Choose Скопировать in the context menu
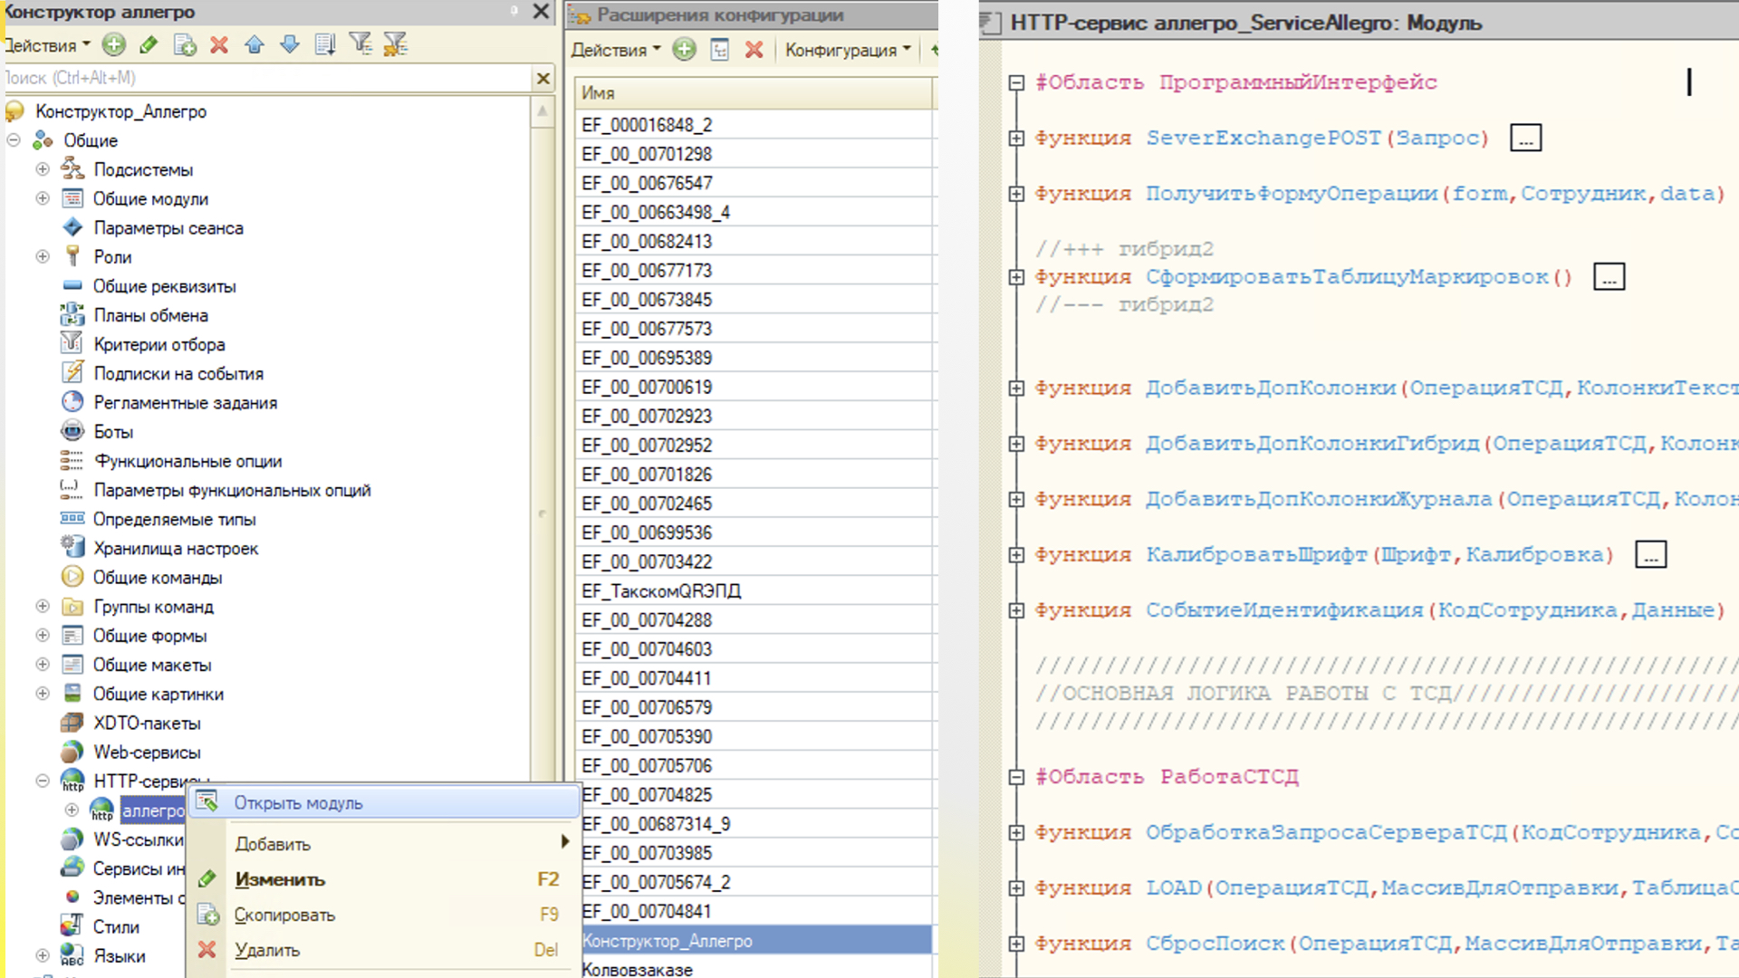The image size is (1739, 978). [384, 915]
